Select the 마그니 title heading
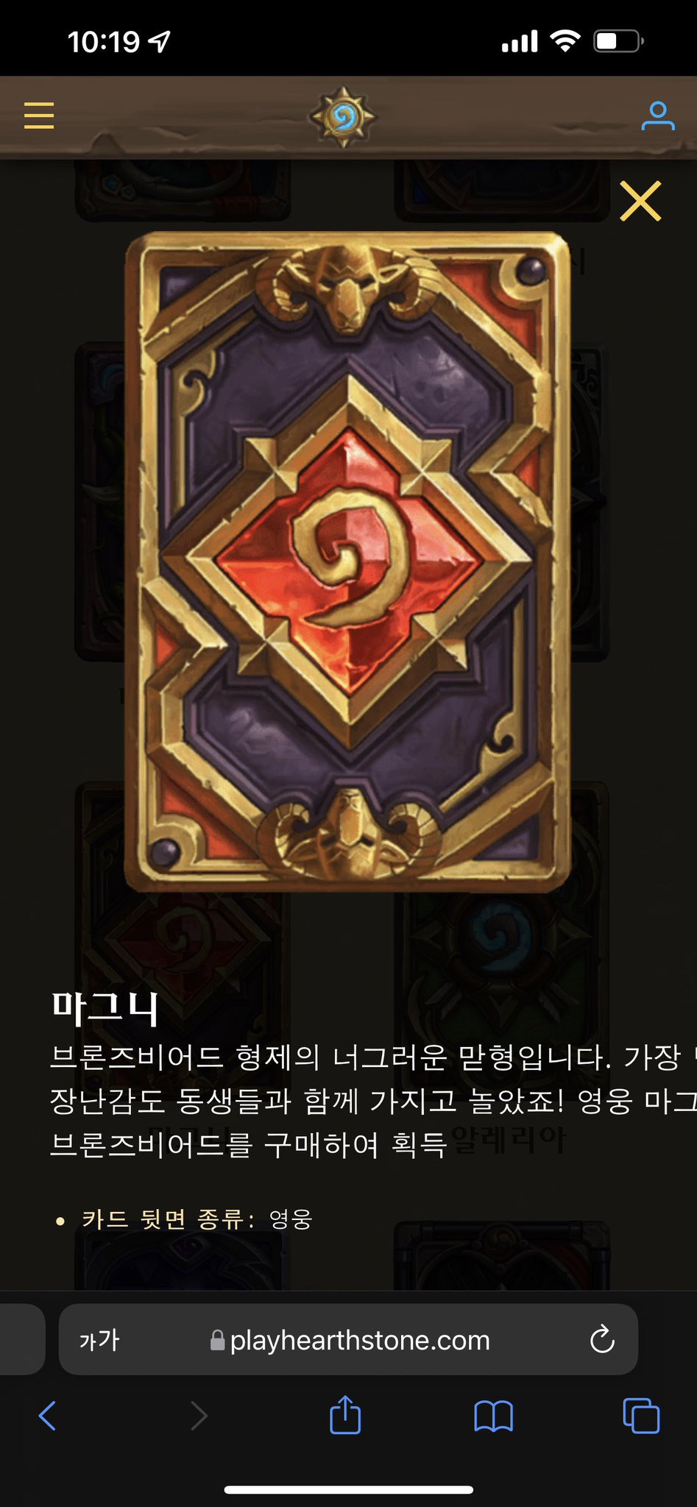The width and height of the screenshot is (697, 1507). pos(105,1007)
